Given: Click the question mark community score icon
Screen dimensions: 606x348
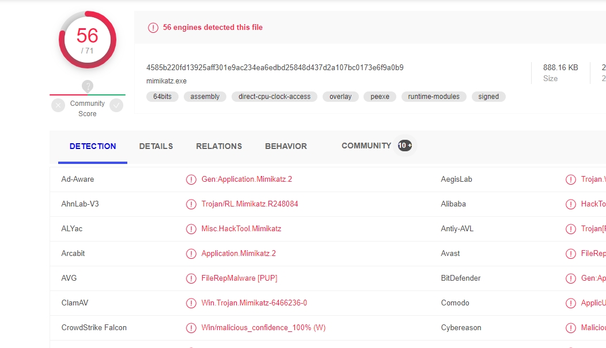Looking at the screenshot, I should tap(88, 86).
